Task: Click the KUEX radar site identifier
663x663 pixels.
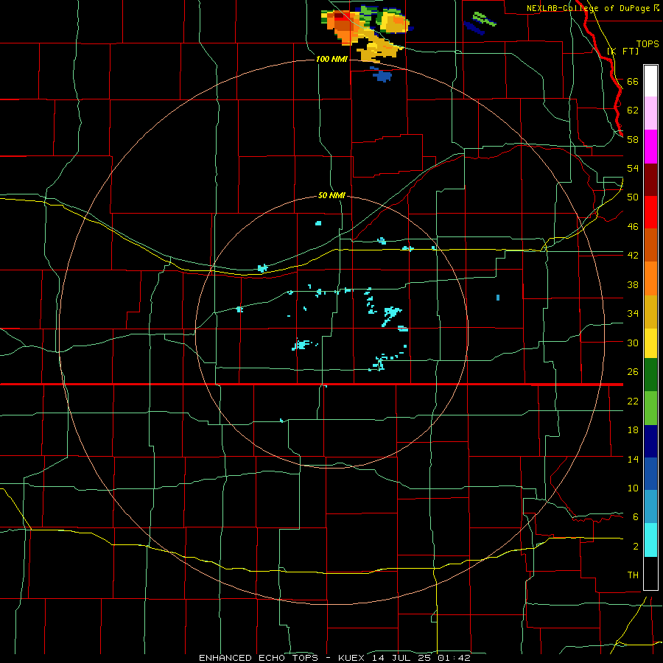Action: click(353, 658)
